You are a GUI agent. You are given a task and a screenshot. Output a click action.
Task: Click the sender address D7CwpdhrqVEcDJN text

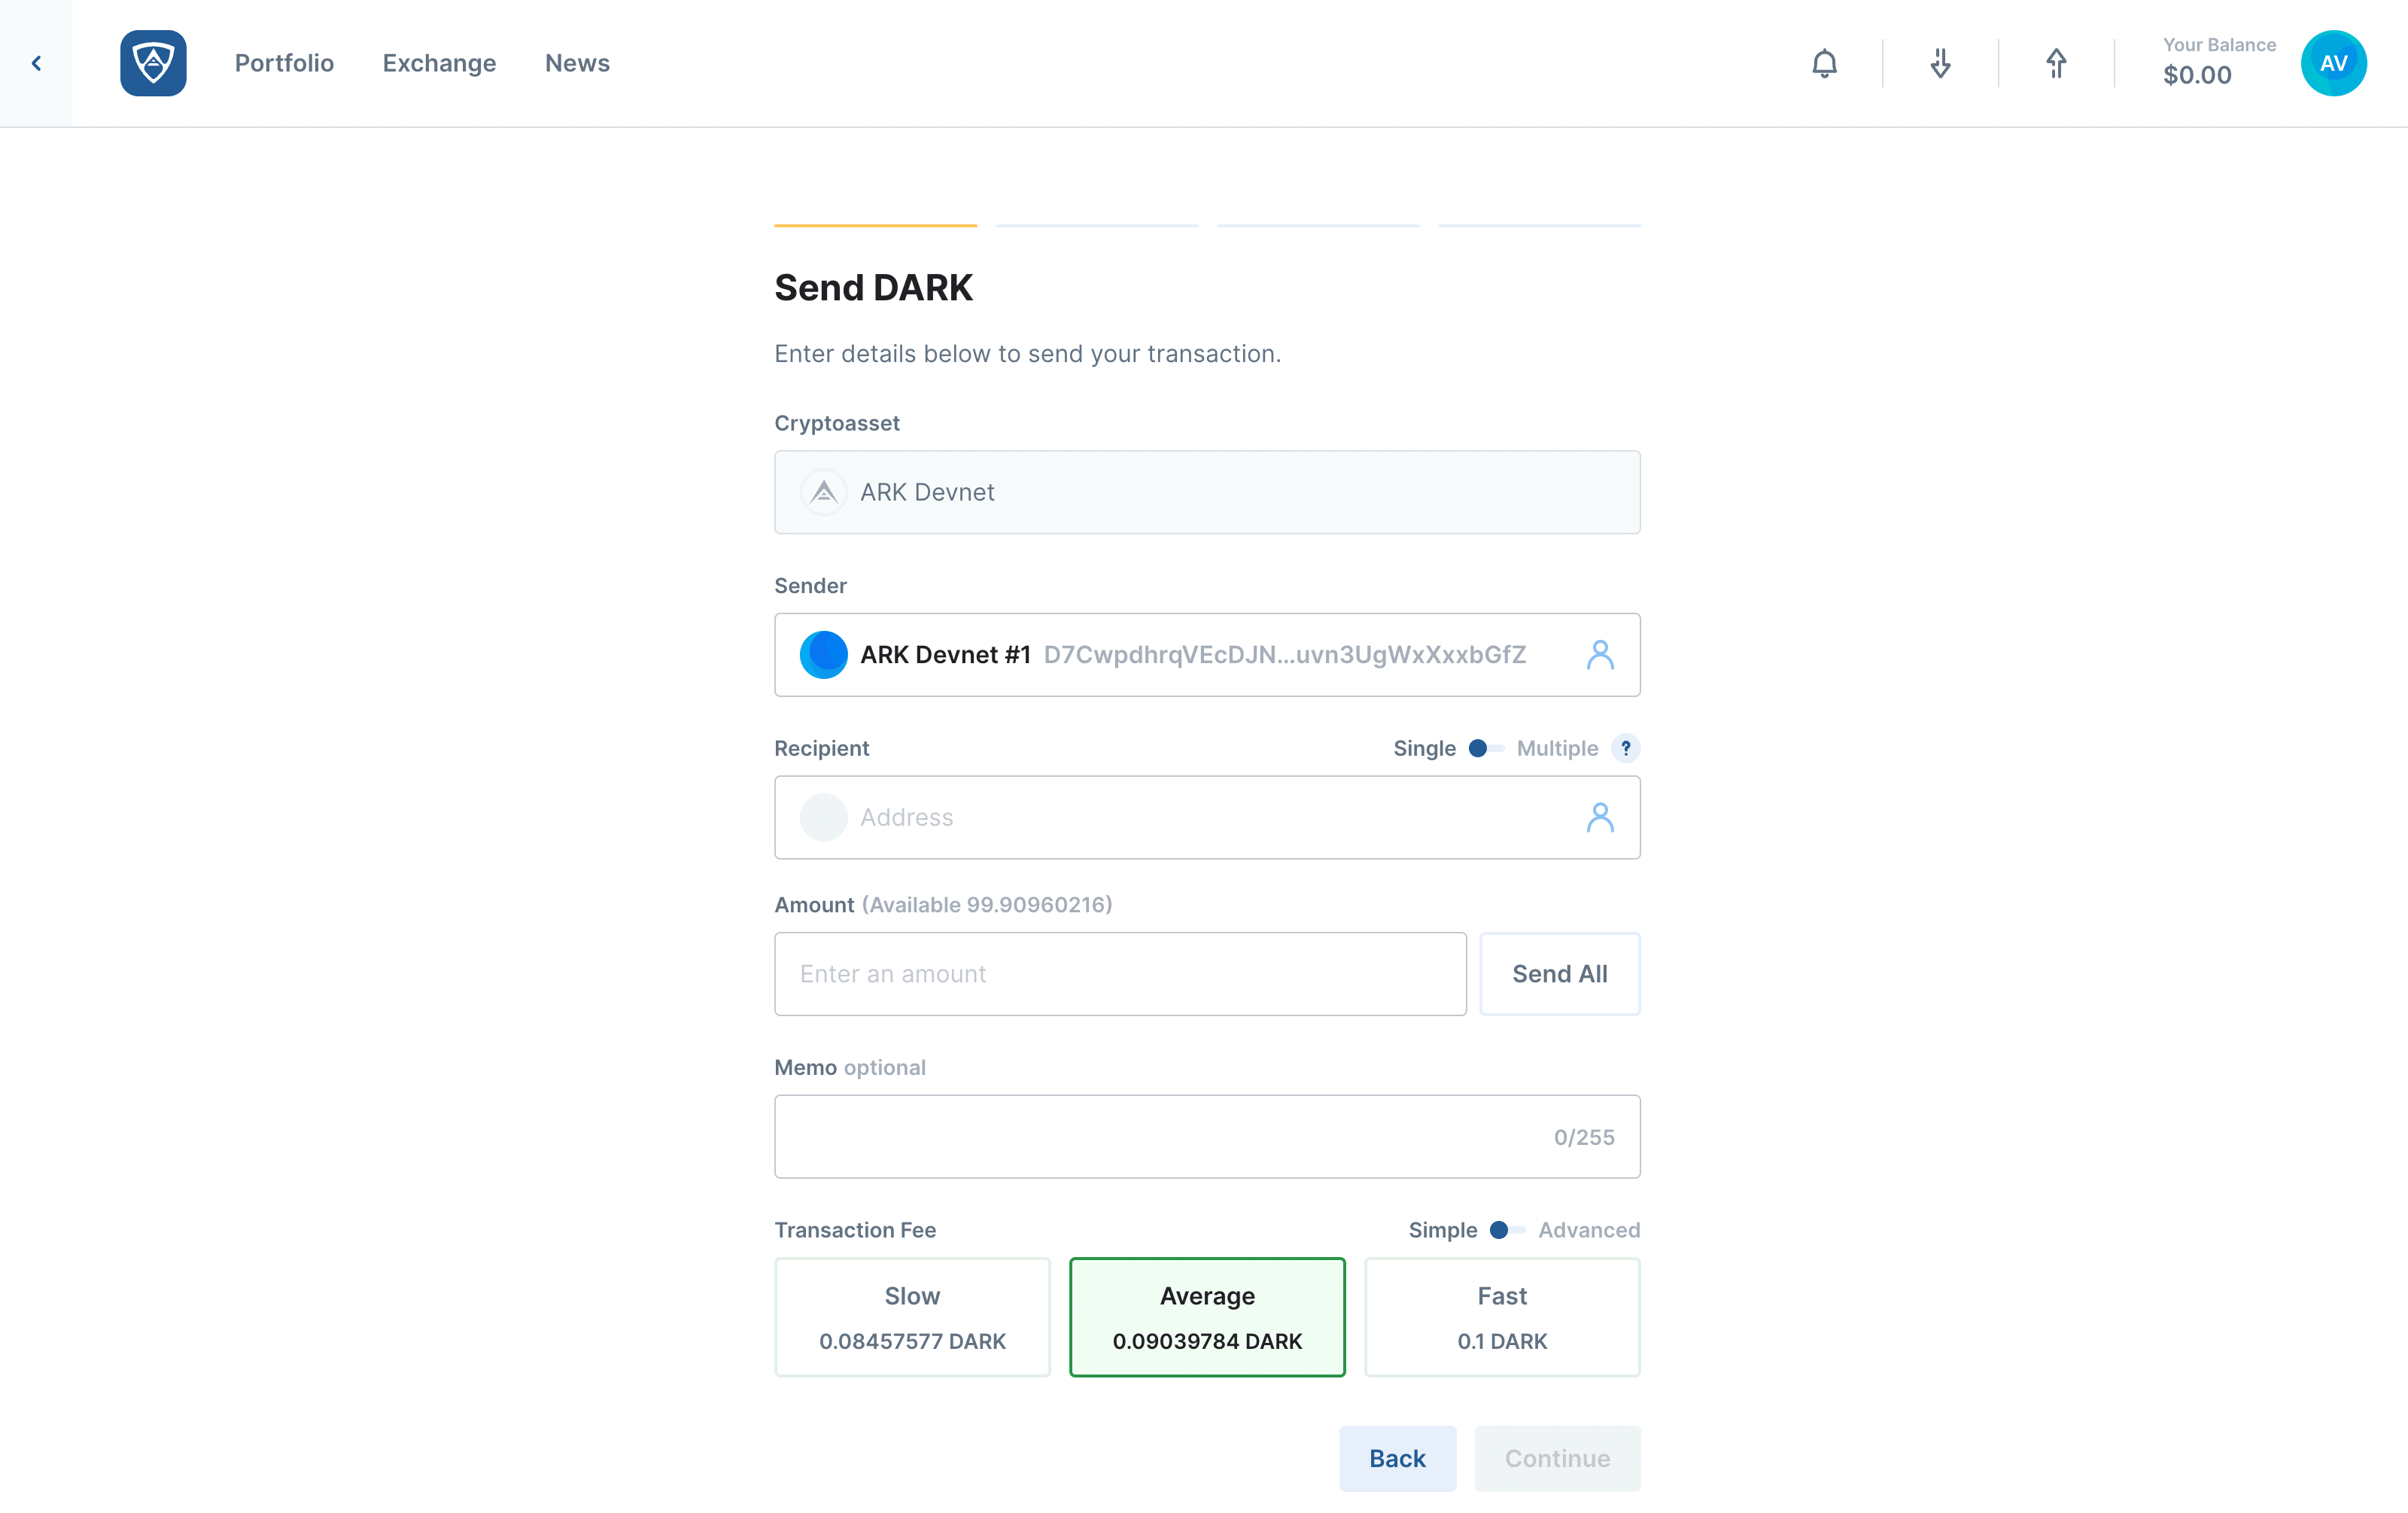click(x=1284, y=655)
